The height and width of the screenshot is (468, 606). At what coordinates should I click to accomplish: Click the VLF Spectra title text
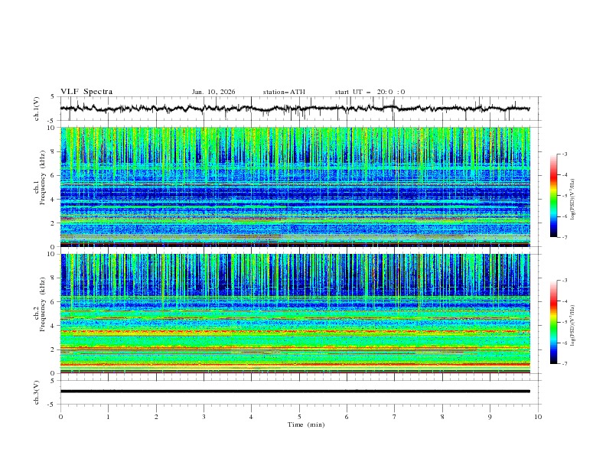86,92
